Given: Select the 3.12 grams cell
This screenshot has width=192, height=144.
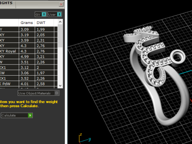Looking at the screenshot, I should point(27,68).
